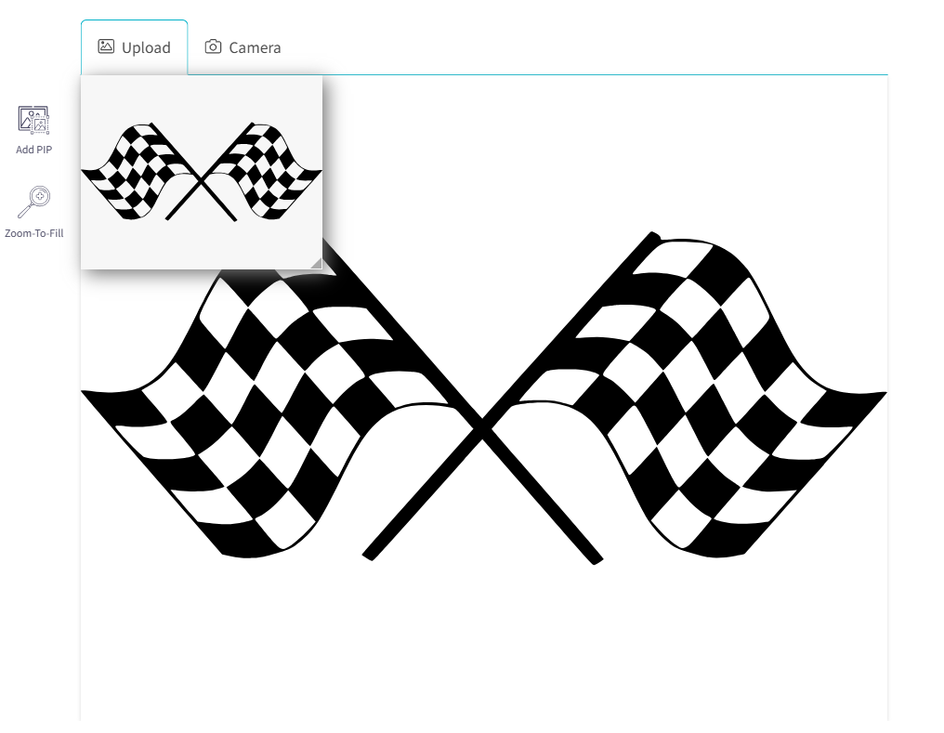Click the picture icon on the Upload tab
The height and width of the screenshot is (733, 944).
(x=106, y=46)
